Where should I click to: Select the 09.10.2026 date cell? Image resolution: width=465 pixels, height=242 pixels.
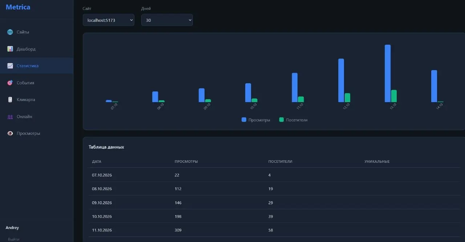(x=102, y=203)
